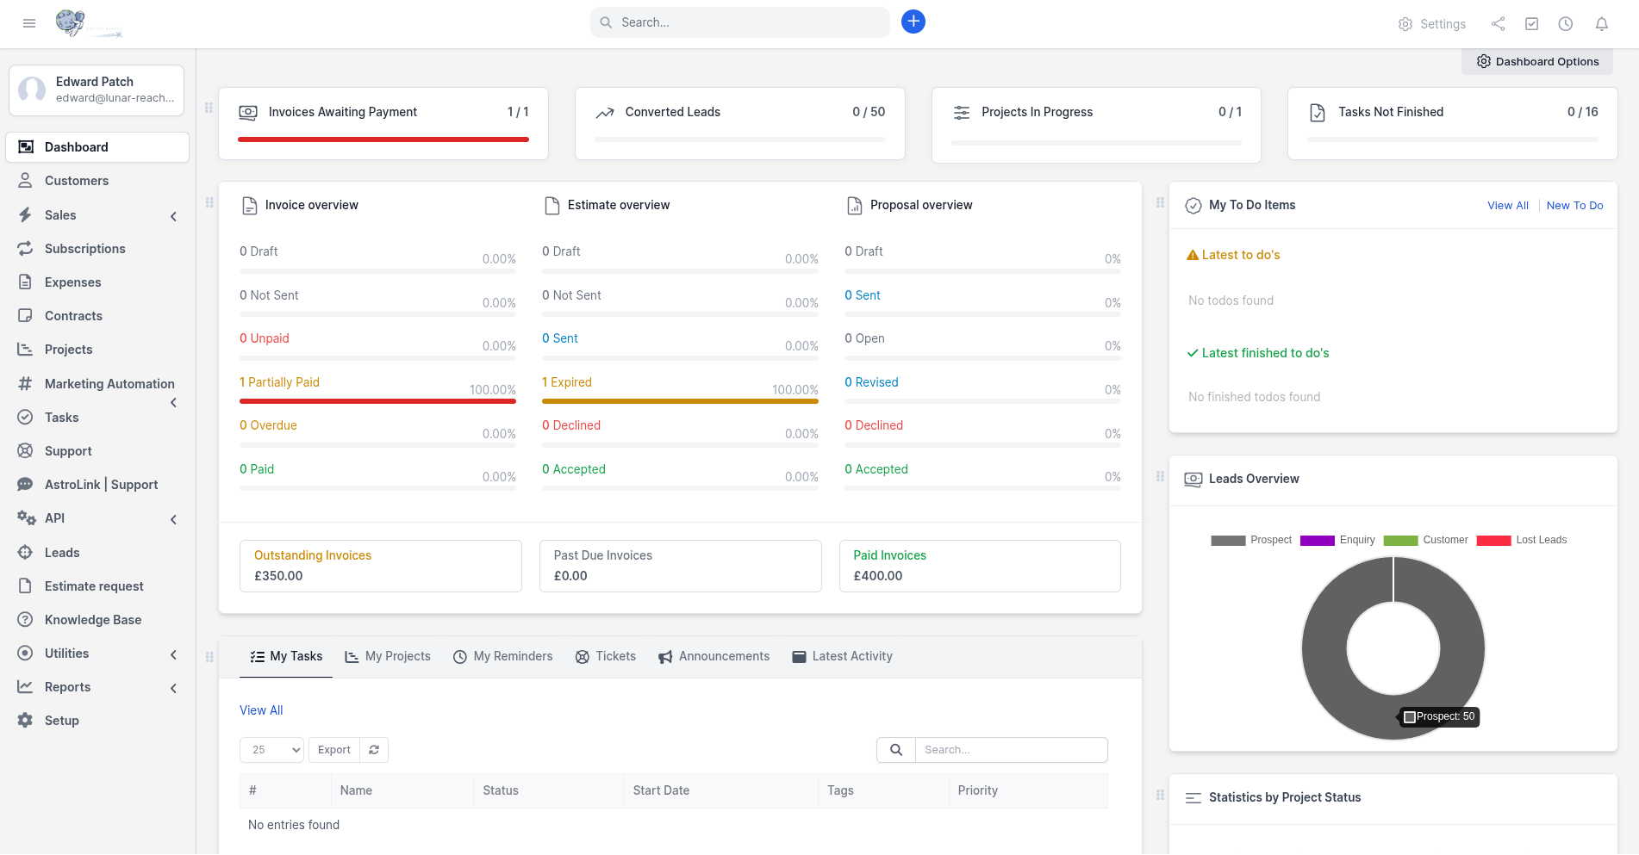Switch to the My Tasks tab

(x=286, y=656)
